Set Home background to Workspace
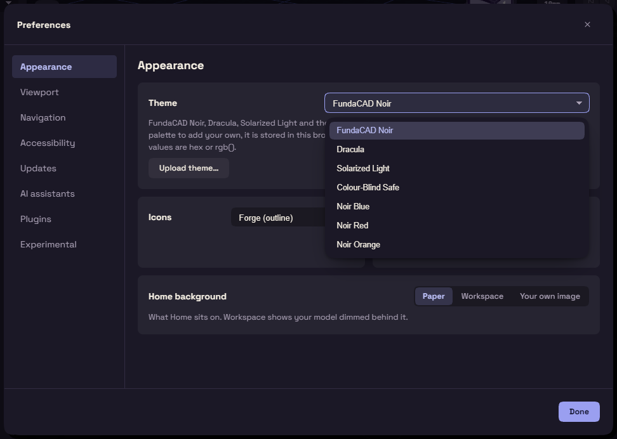This screenshot has width=617, height=439. pyautogui.click(x=482, y=296)
